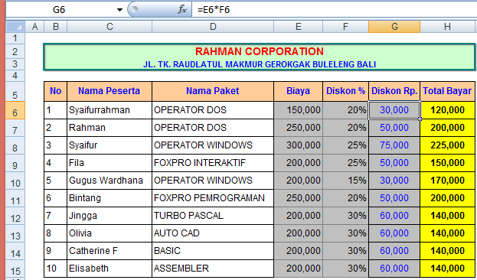
Task: Select Biaya cell showing 300,000
Action: click(x=298, y=145)
